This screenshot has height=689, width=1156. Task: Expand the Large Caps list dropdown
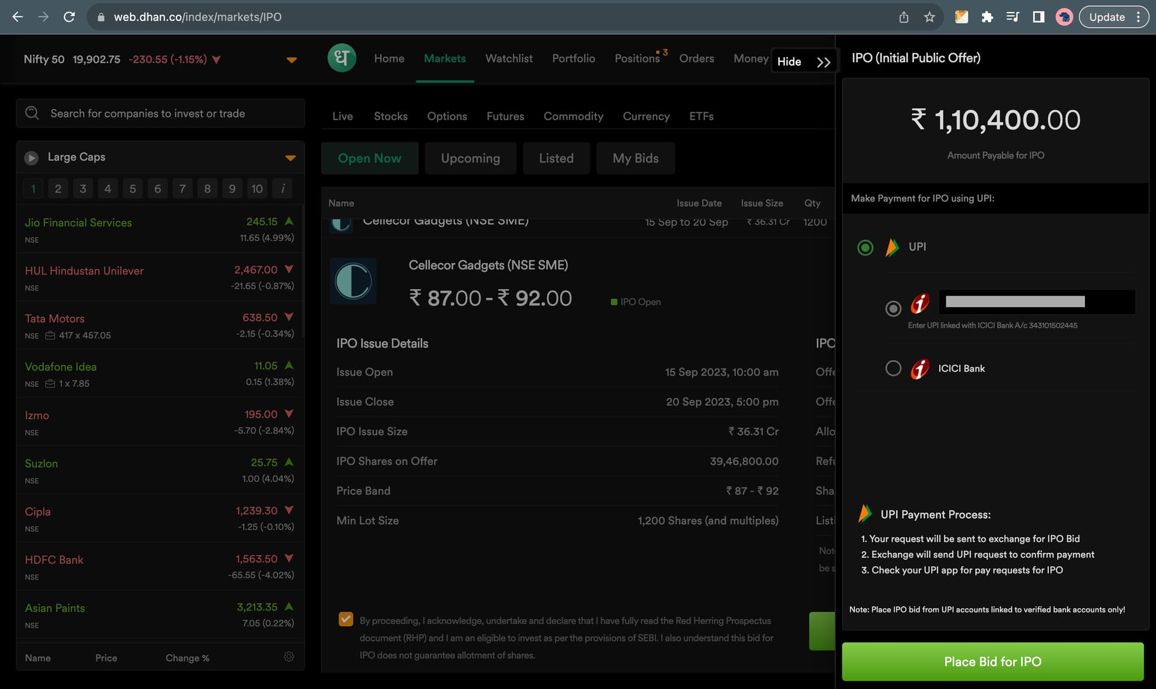pyautogui.click(x=290, y=158)
